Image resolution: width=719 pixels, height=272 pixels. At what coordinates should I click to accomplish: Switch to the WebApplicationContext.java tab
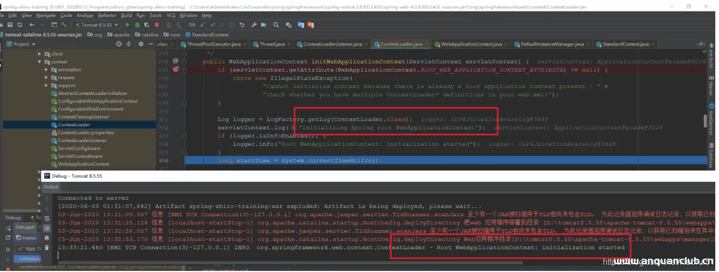[471, 44]
